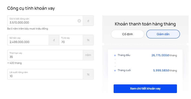Click the % suffix beside loan ratio
Viewport: 191px width, 99px height.
[x=88, y=40]
